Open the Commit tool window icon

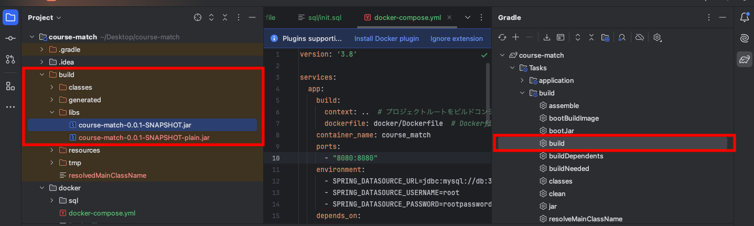click(x=10, y=38)
